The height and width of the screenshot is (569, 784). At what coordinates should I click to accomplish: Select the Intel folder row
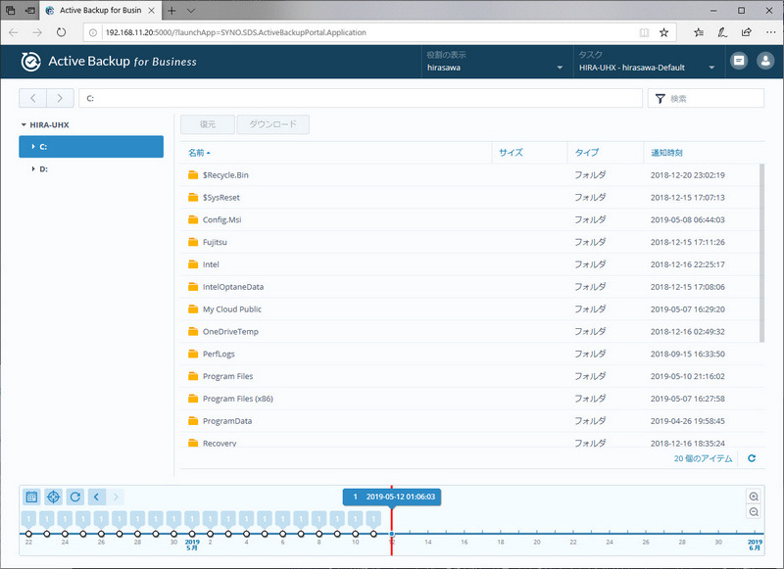pos(470,264)
